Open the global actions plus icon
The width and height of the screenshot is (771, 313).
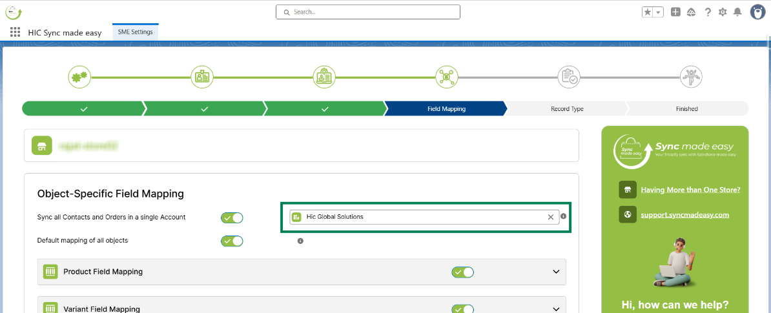pos(675,12)
